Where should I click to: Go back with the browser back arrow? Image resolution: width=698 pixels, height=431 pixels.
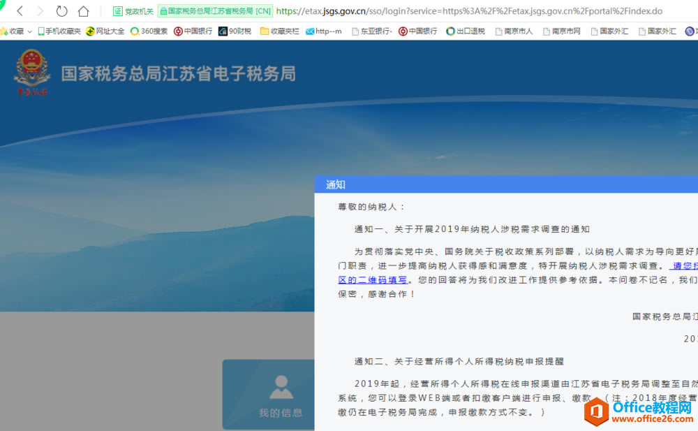20,10
